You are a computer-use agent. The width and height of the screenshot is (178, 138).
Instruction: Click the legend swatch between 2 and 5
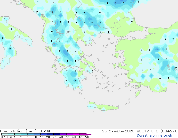24,134
